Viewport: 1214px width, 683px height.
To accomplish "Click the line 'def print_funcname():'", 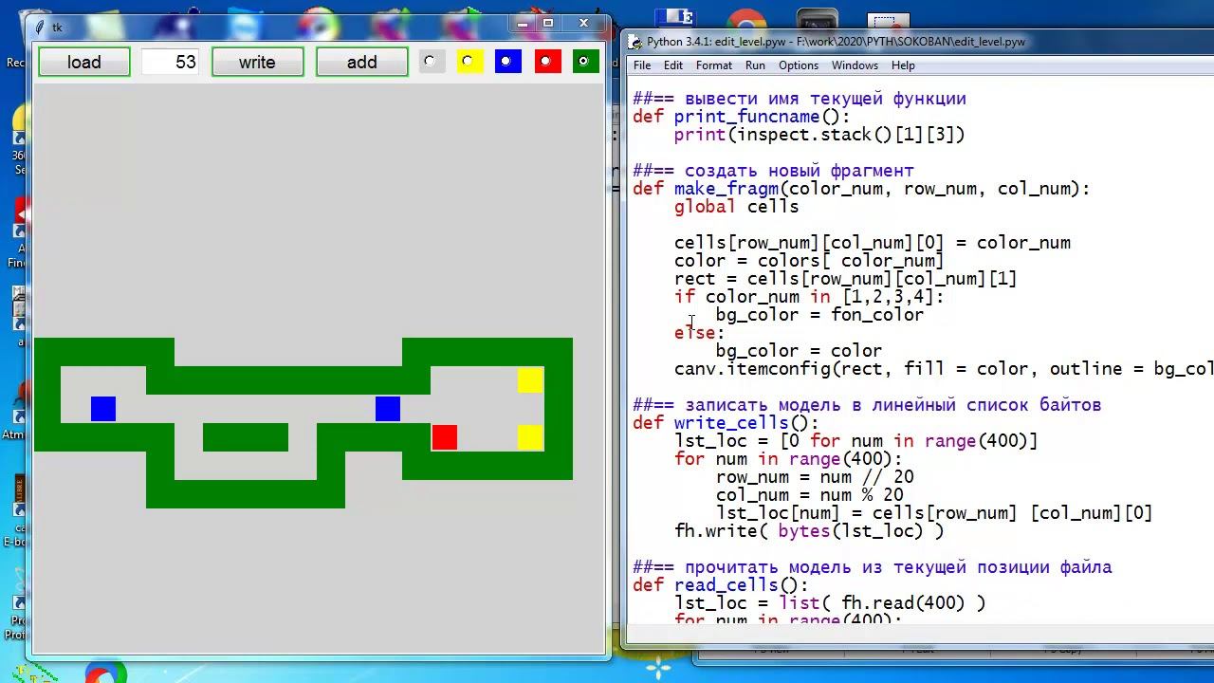I will pos(742,117).
